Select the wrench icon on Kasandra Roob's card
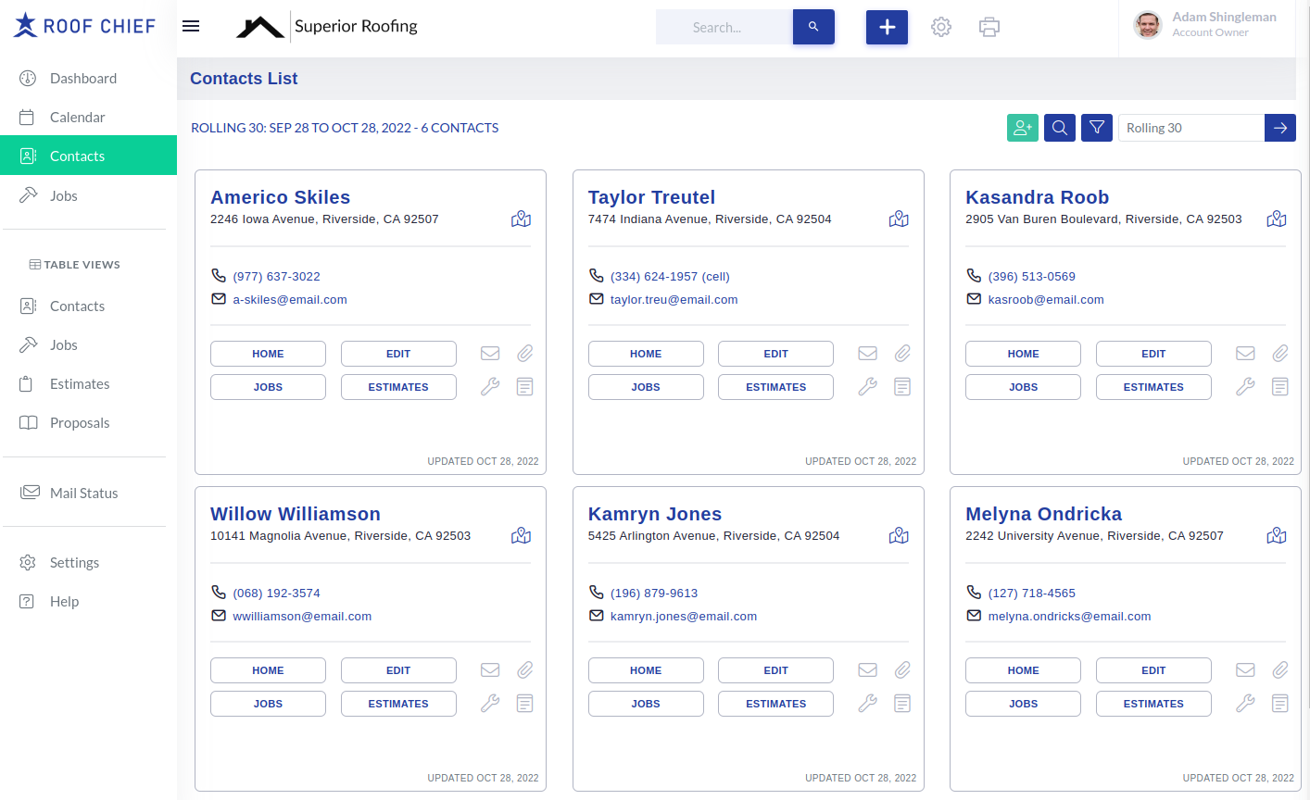The width and height of the screenshot is (1310, 800). coord(1245,386)
